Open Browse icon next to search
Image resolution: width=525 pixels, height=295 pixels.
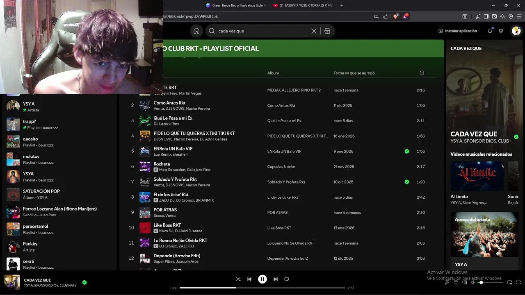pos(327,31)
